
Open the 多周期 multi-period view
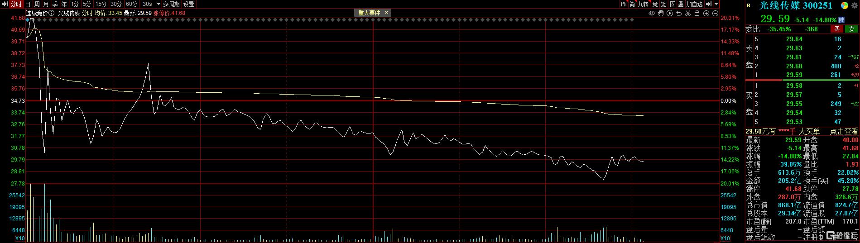click(x=172, y=4)
